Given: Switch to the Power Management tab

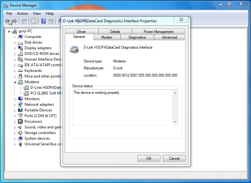Looking at the screenshot, I should [159, 31].
